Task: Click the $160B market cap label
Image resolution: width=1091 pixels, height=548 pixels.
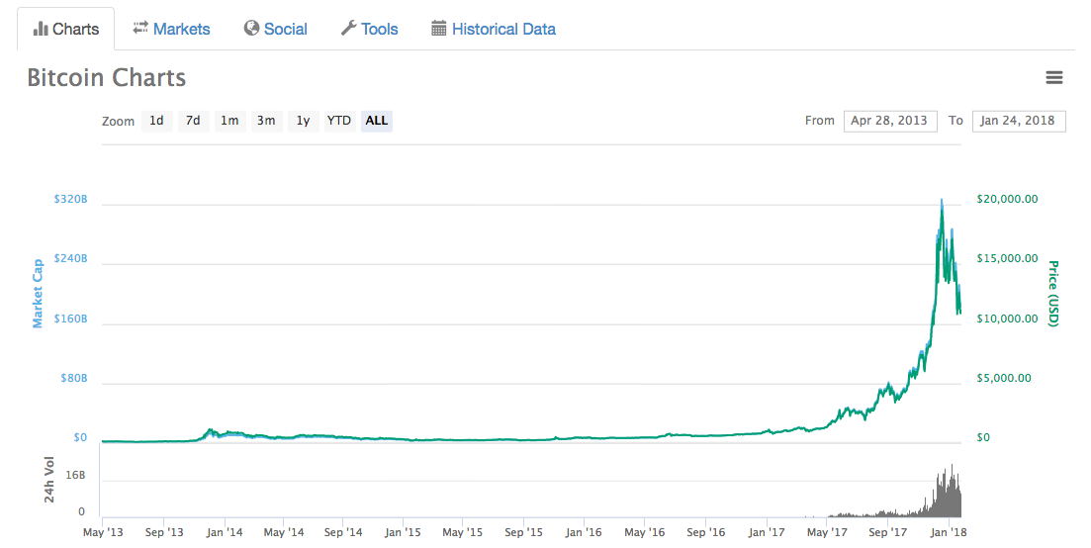Action: [70, 319]
